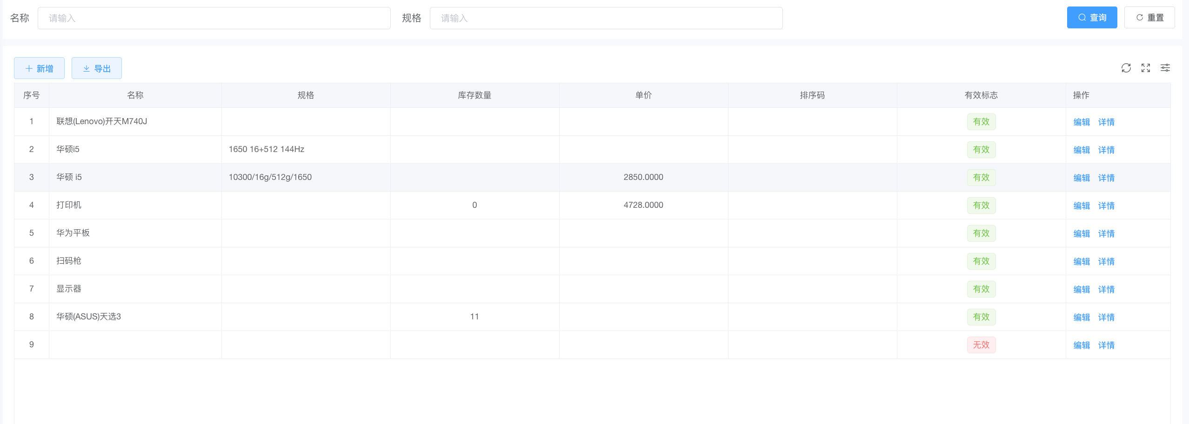Click the 查询 search button
Viewport: 1189px width, 424px height.
pos(1091,18)
